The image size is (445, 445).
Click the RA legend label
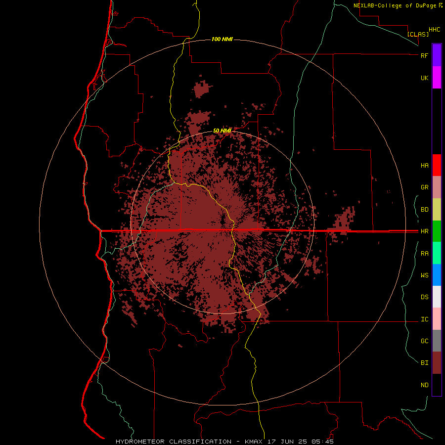424,254
